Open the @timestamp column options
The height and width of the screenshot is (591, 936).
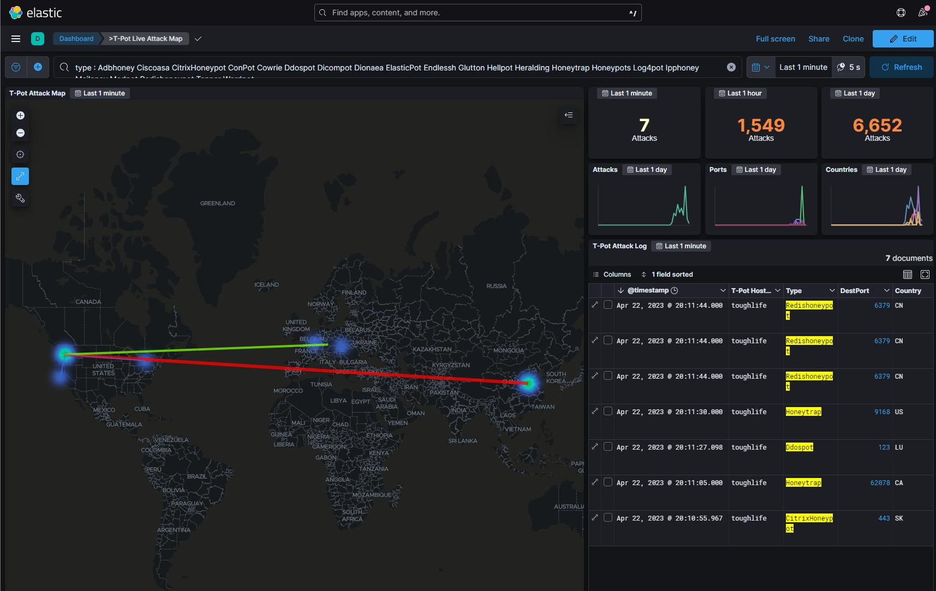coord(723,291)
